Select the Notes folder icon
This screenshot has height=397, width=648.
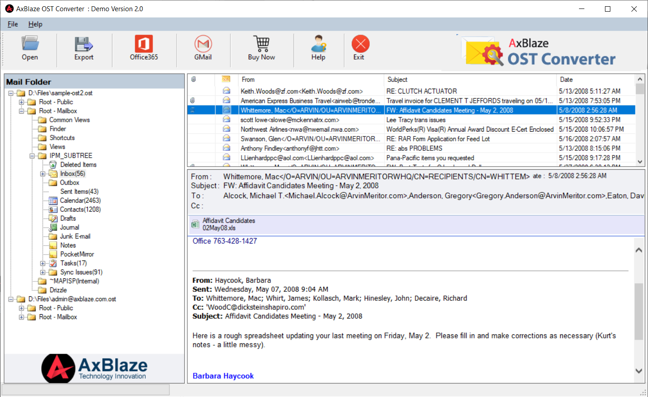coord(53,245)
